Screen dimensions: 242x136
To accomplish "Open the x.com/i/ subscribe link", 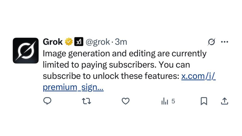I will coord(198,76).
